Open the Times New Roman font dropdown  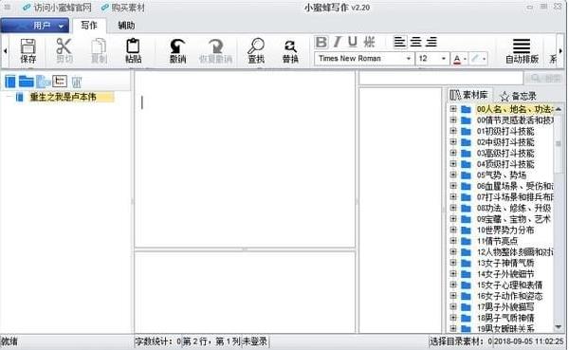(x=364, y=59)
